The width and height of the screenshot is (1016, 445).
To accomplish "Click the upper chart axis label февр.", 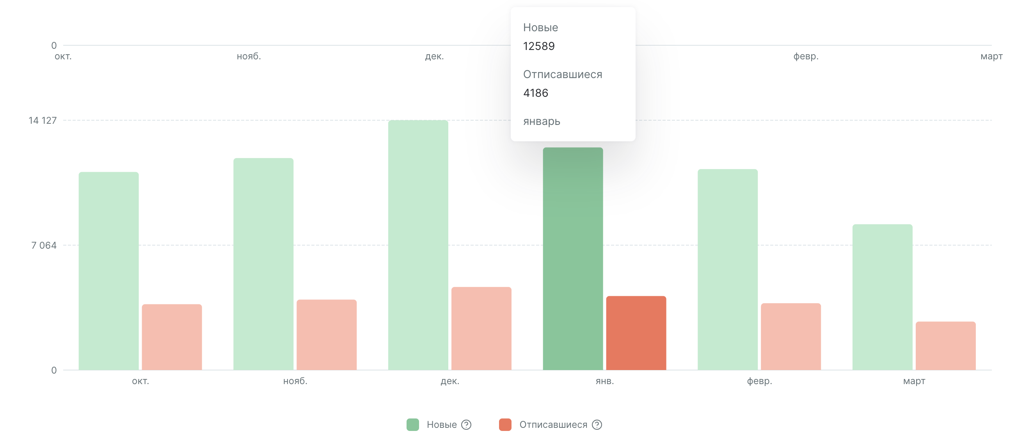I will coord(806,57).
